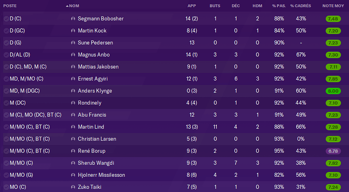Click the person icon next to Martin Lind
This screenshot has width=349, height=192.
[x=73, y=127]
